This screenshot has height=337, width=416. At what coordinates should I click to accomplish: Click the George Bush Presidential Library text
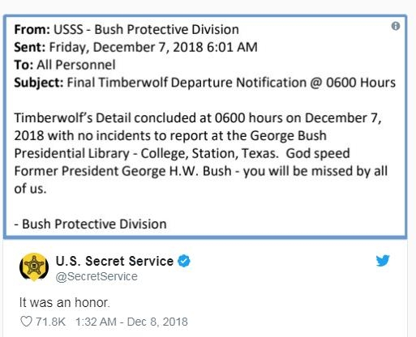170,144
